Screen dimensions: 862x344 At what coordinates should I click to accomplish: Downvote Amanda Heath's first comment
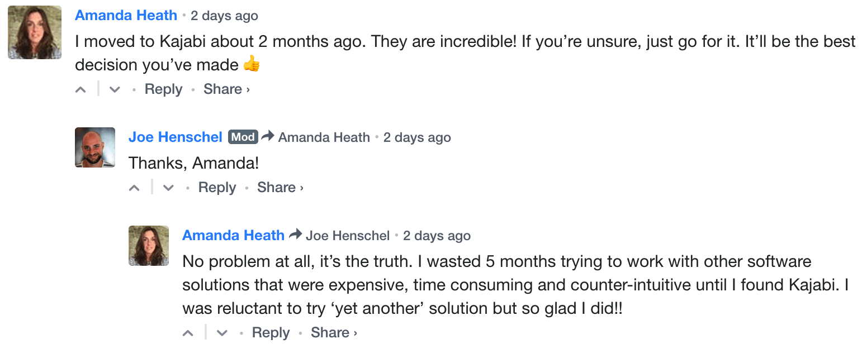tap(115, 89)
